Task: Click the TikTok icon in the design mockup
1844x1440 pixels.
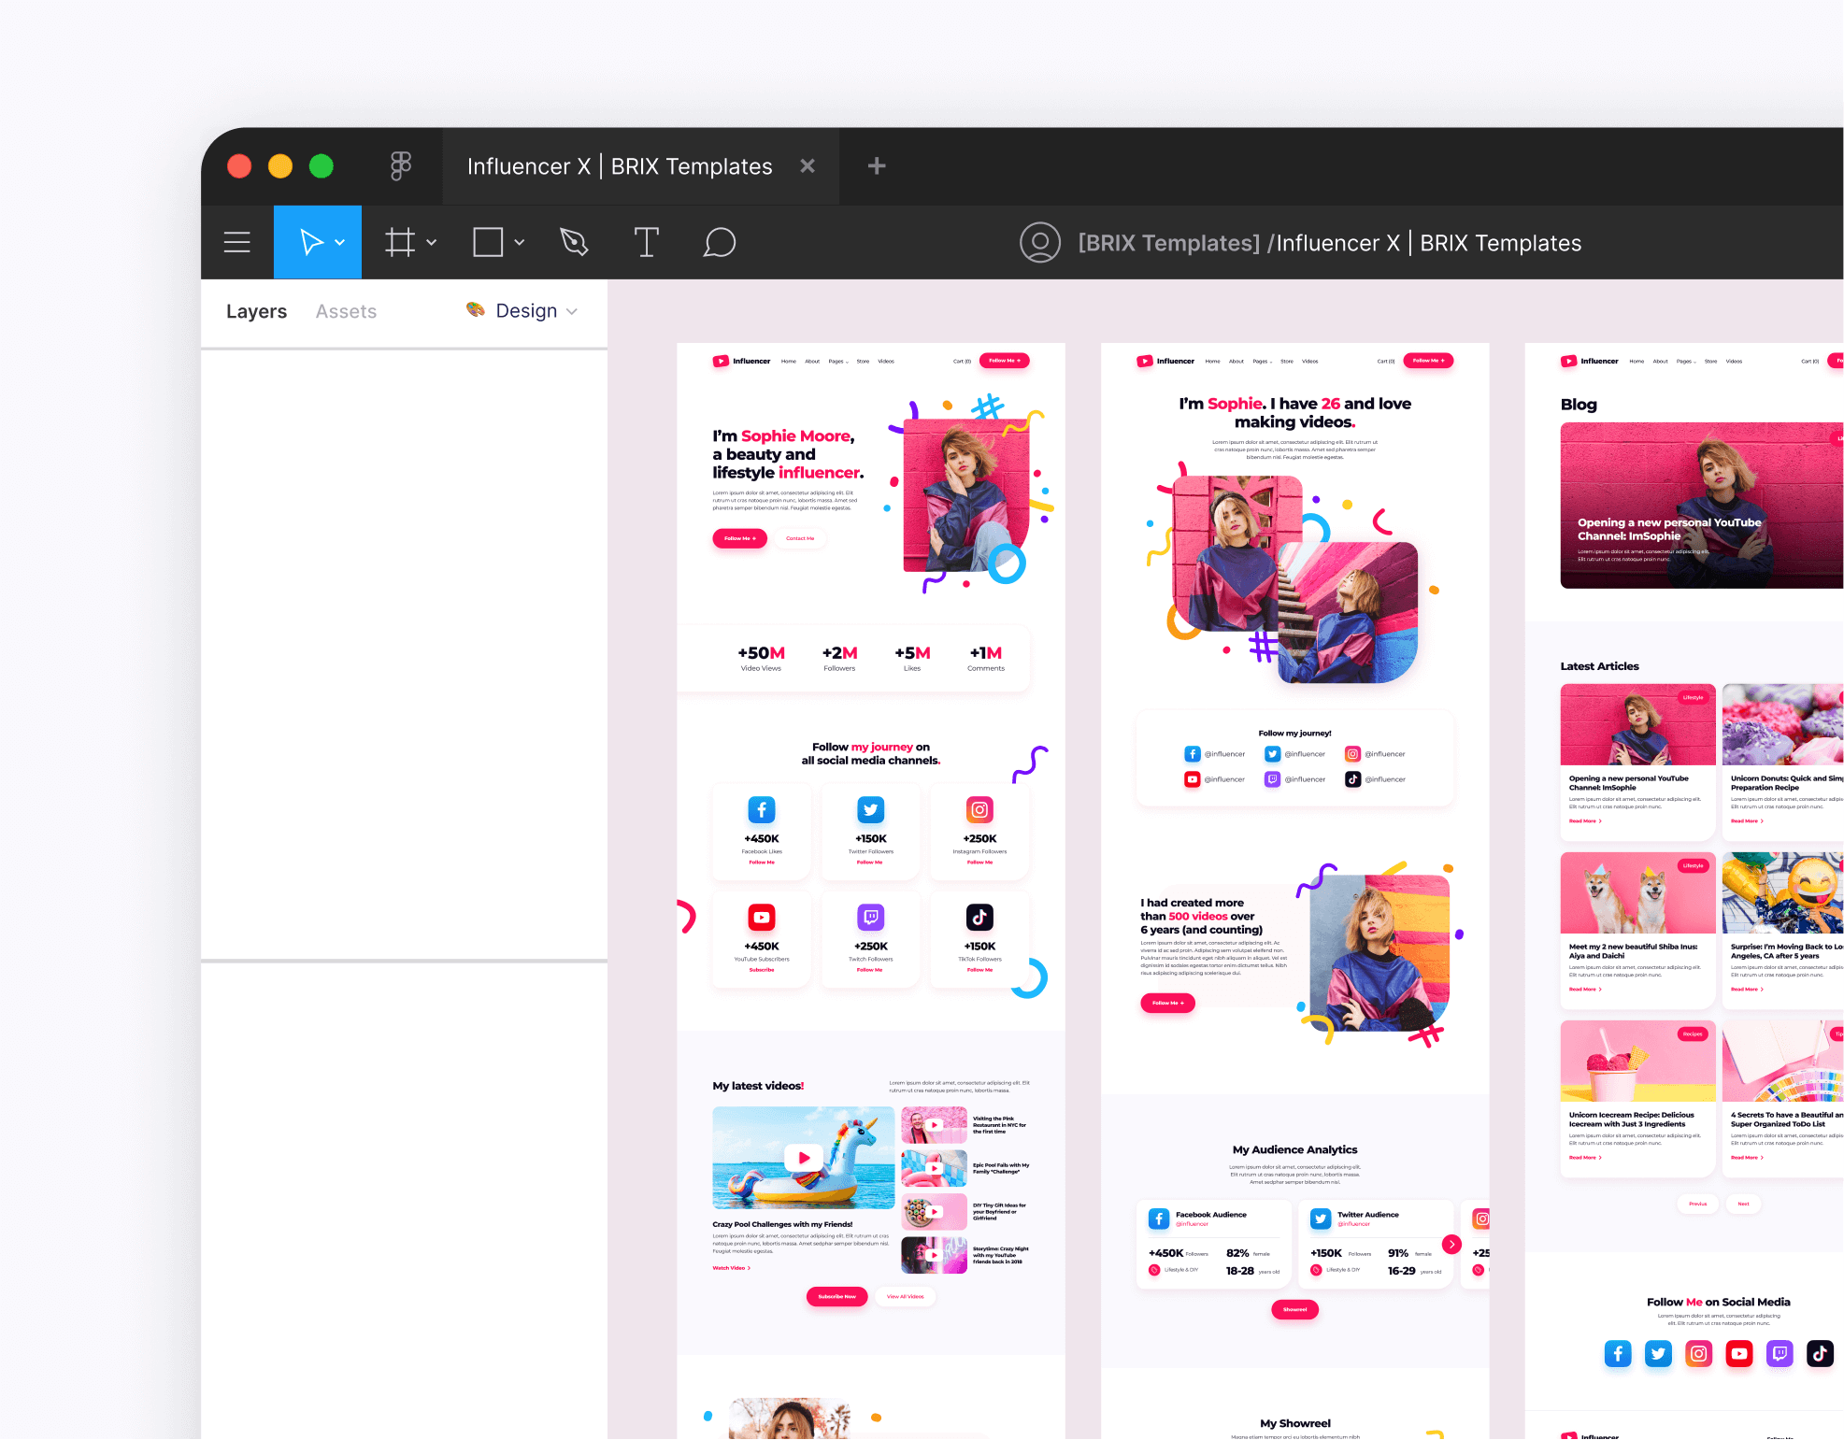Action: (979, 917)
